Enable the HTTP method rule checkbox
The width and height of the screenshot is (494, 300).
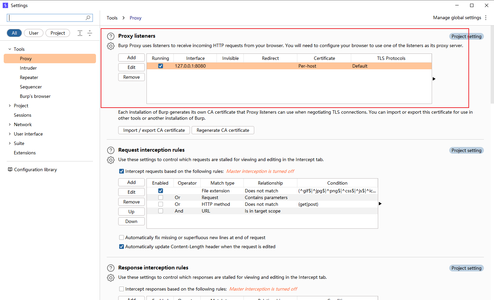point(161,204)
